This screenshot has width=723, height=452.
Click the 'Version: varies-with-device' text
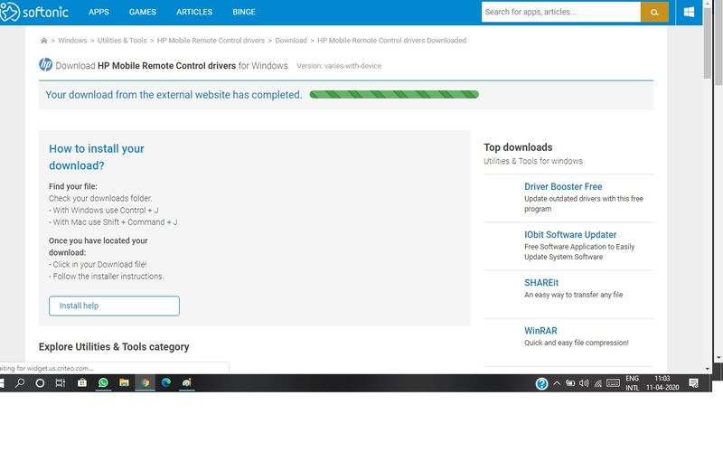(339, 66)
